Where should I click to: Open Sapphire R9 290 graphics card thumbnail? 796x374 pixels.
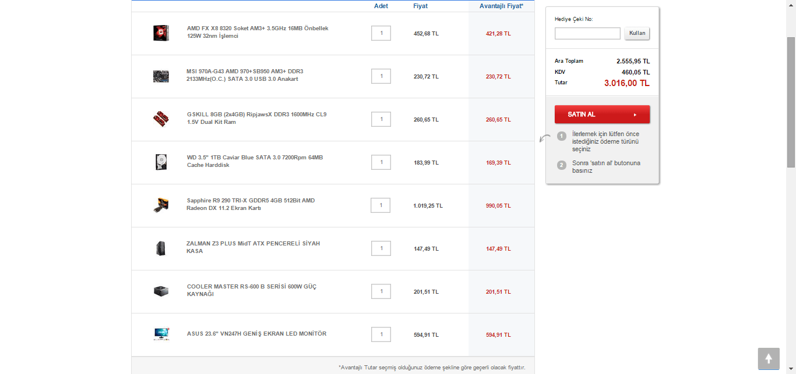tap(161, 205)
